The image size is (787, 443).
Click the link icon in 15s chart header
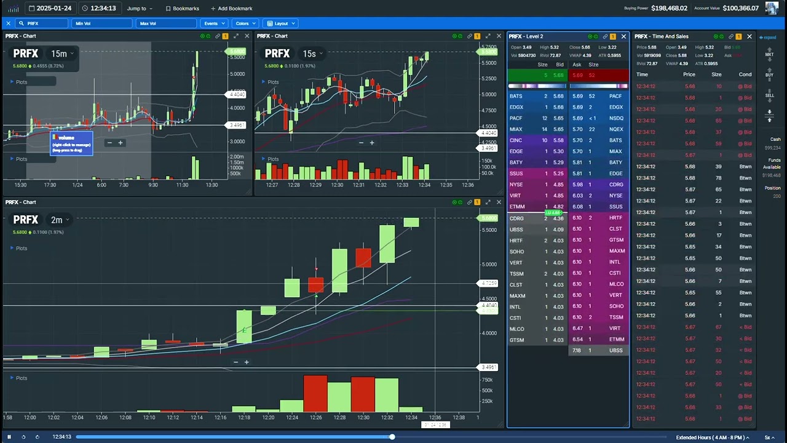(469, 36)
